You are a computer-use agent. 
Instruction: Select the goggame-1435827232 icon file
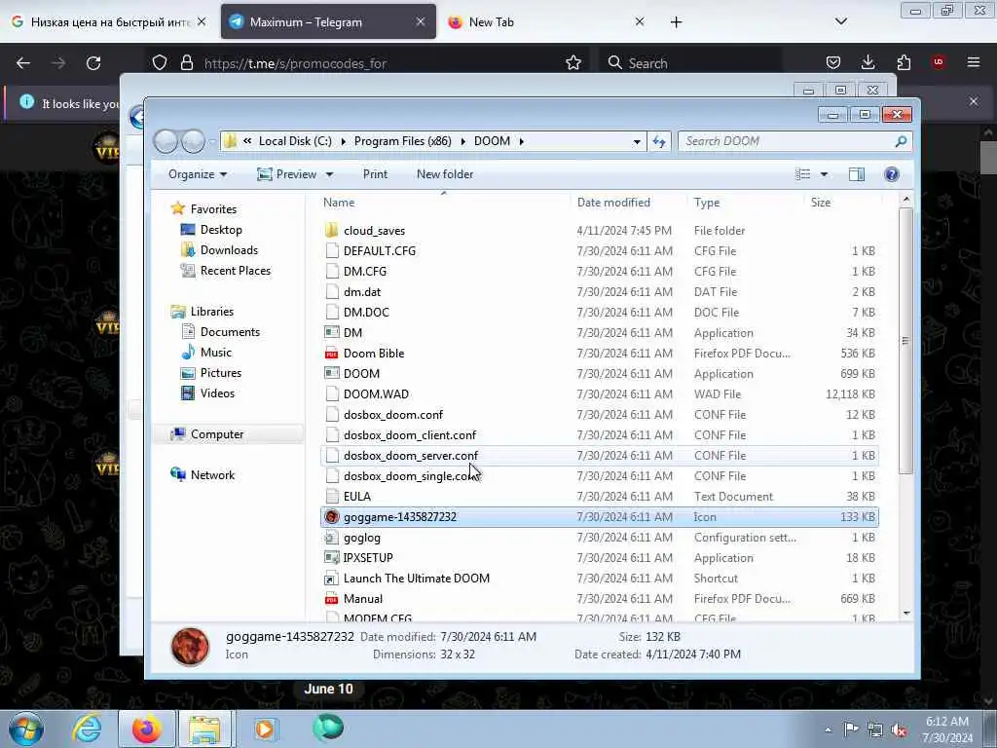[x=331, y=516]
